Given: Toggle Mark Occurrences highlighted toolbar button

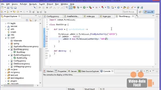Looking at the screenshot, I should [x=70, y=7].
